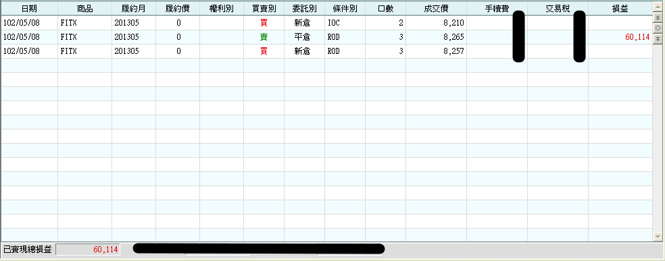This screenshot has height=261, width=665.
Task: Click ROD in the 平倉 row
Action: click(334, 37)
